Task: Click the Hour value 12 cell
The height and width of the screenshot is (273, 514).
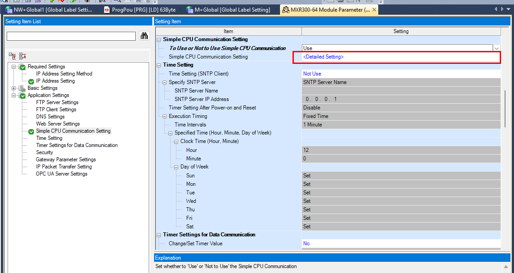Action: click(x=401, y=150)
